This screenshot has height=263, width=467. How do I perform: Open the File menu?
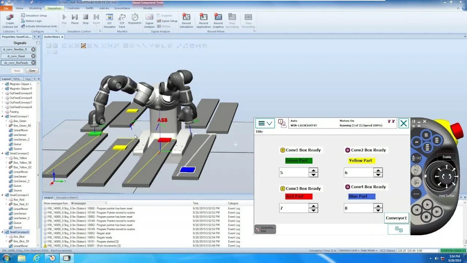[x=6, y=8]
